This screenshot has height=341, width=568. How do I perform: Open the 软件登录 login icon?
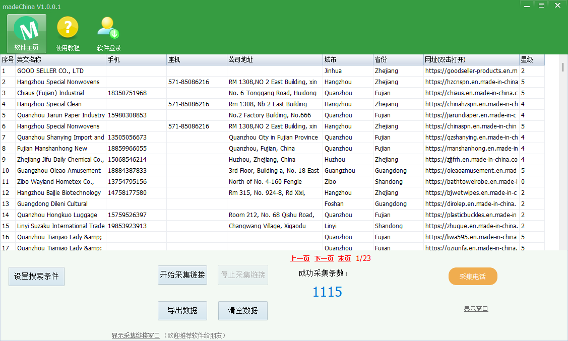pyautogui.click(x=109, y=34)
